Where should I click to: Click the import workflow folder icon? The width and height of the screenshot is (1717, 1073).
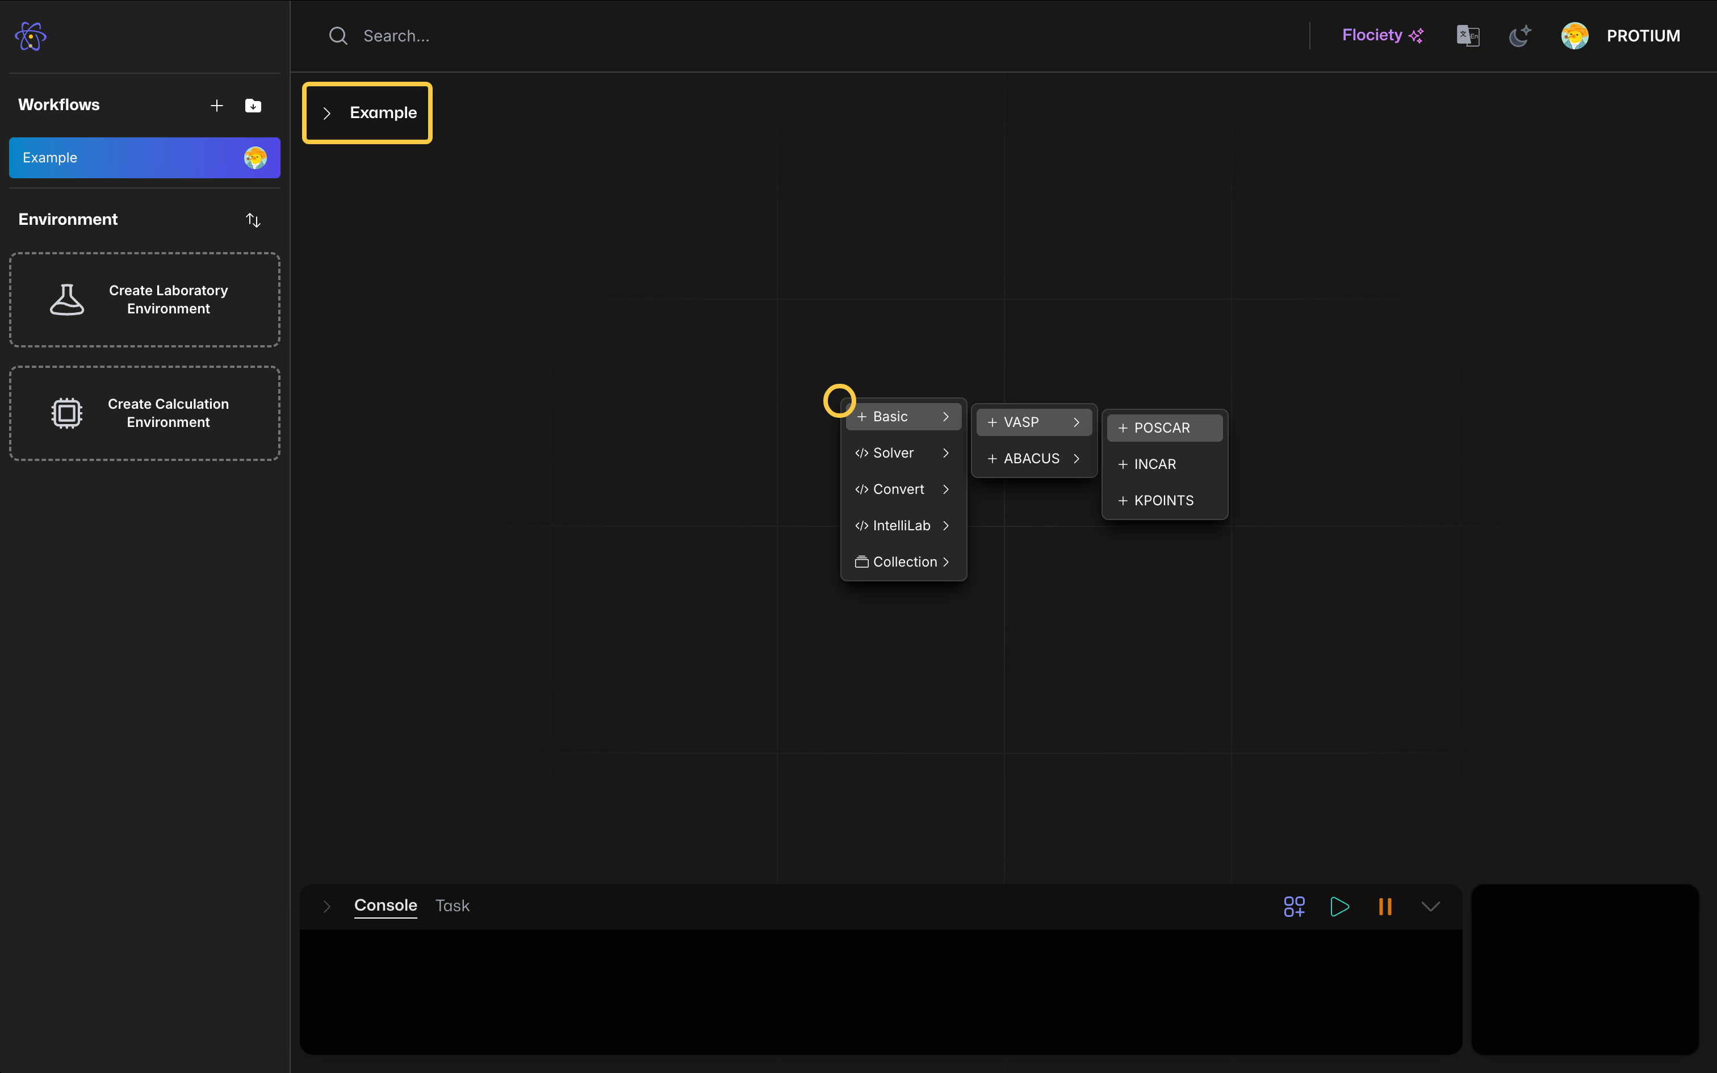253,106
